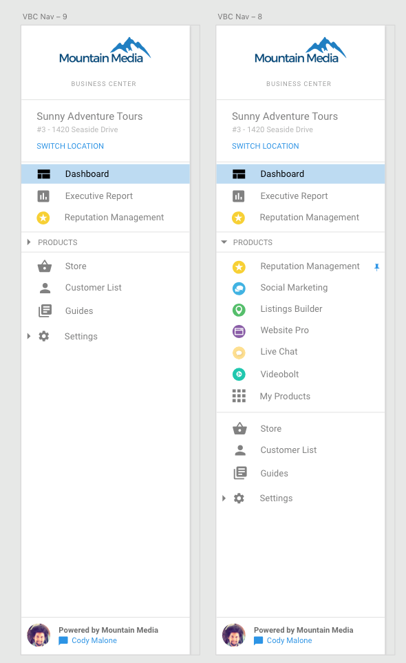This screenshot has width=406, height=663.
Task: Click the yellow Live Chat bubble icon
Action: pos(239,352)
